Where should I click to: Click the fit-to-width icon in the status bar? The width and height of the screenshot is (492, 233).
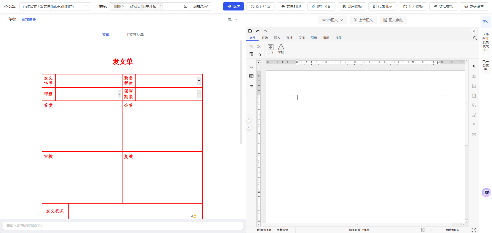[x=431, y=230]
